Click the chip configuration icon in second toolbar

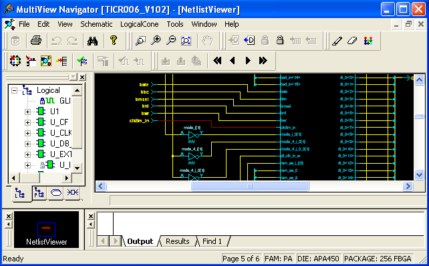15,61
